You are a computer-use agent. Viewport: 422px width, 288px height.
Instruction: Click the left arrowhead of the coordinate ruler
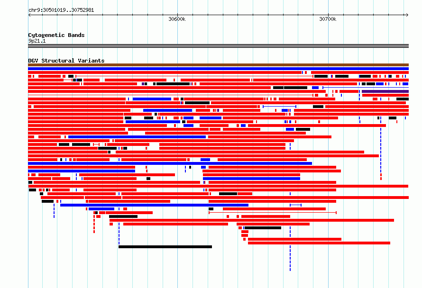click(29, 15)
